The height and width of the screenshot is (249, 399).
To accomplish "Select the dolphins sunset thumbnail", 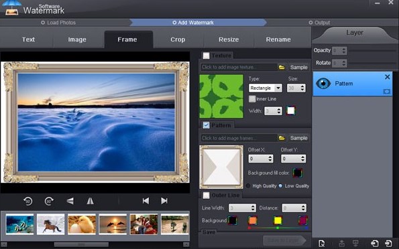I will 113,224.
